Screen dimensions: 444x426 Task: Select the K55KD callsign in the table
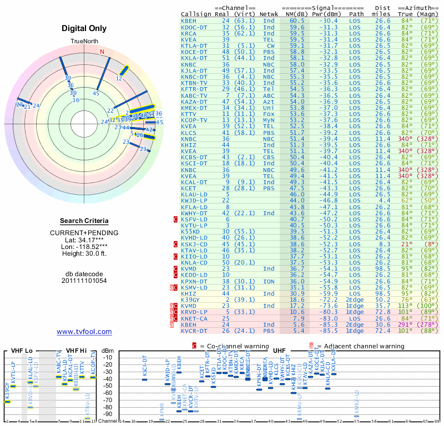(x=190, y=232)
